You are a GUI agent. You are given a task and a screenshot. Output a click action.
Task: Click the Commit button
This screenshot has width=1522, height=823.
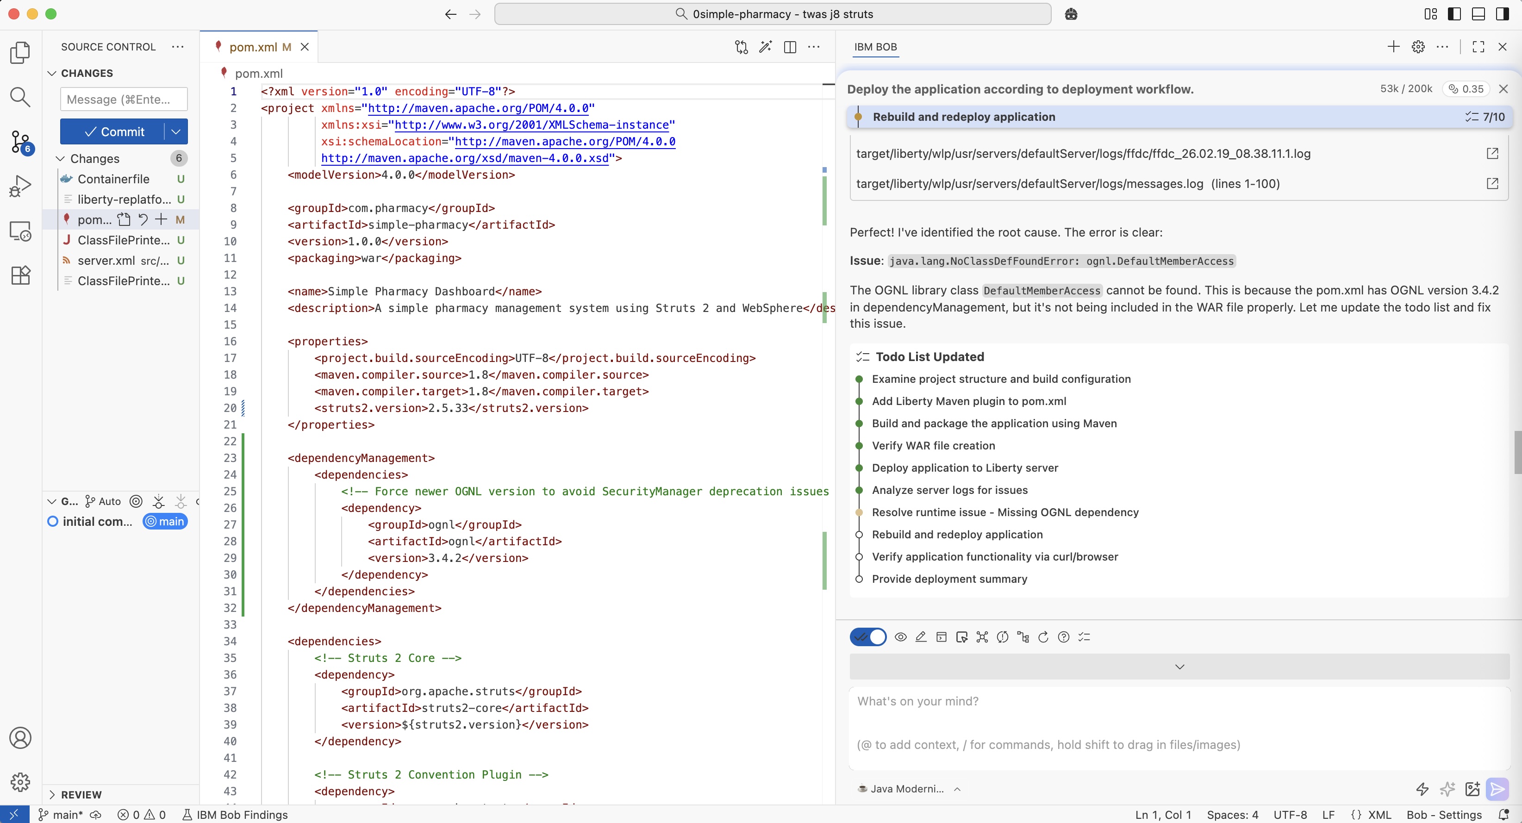[113, 132]
